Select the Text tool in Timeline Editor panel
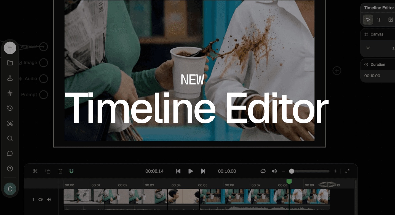 pyautogui.click(x=379, y=20)
